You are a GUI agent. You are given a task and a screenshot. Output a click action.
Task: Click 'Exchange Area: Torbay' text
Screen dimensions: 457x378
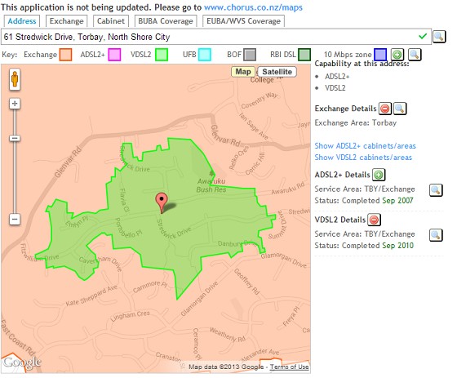click(356, 122)
